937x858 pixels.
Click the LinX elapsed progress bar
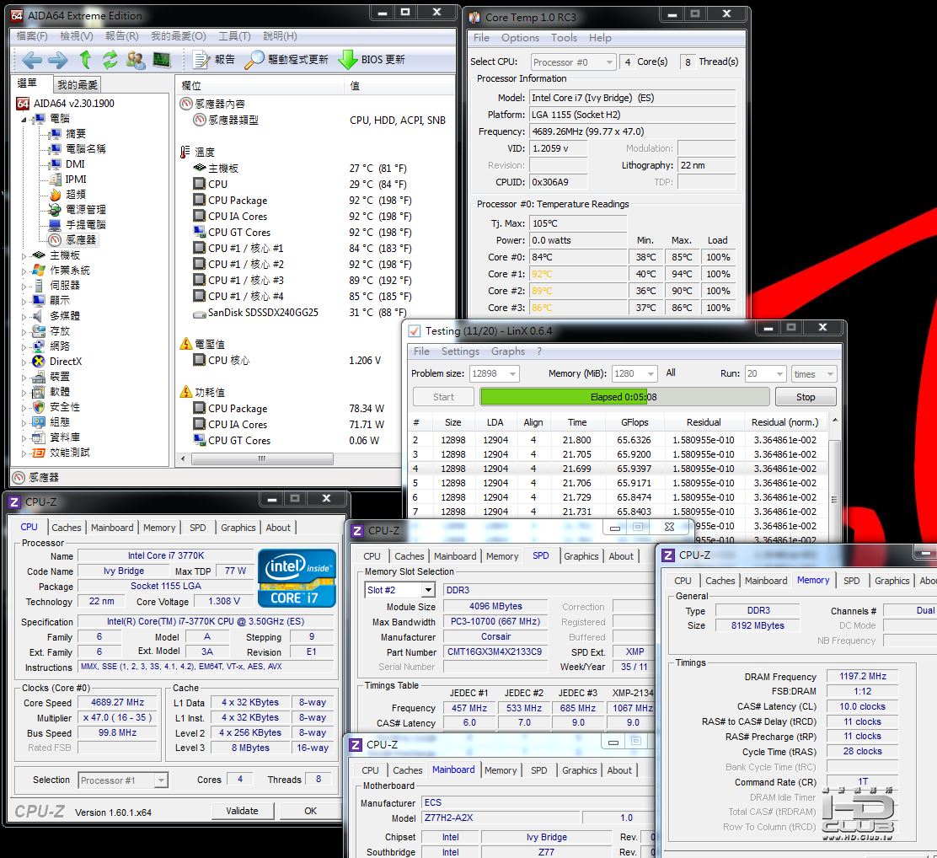coord(624,397)
